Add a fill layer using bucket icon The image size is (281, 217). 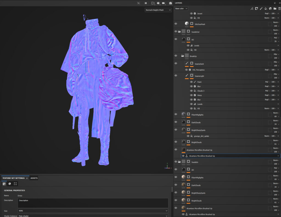coord(266,9)
